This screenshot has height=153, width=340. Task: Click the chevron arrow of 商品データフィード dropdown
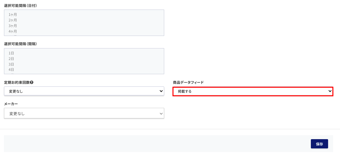click(x=330, y=91)
